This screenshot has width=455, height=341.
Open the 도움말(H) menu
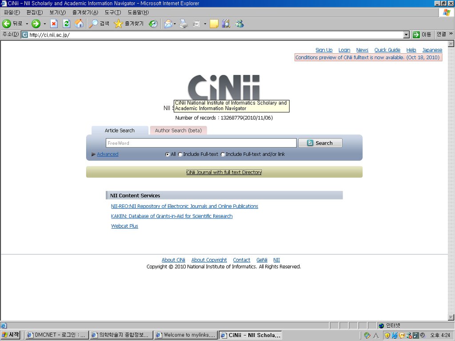coord(138,12)
